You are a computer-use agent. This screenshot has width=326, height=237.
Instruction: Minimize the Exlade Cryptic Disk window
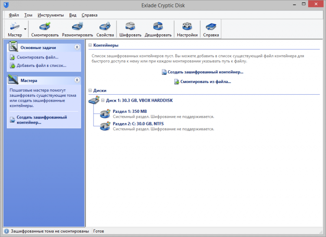(x=294, y=4)
